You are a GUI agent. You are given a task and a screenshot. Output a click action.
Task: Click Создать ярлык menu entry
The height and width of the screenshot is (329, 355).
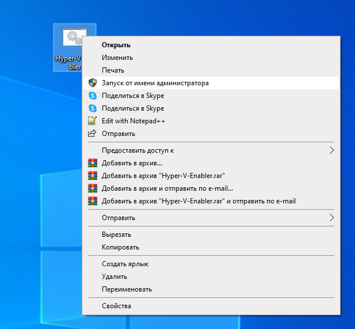(x=125, y=264)
